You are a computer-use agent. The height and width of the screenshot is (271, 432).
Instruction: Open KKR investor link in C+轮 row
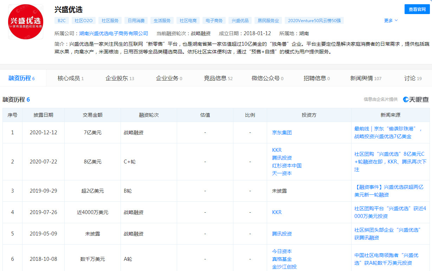tap(277, 150)
